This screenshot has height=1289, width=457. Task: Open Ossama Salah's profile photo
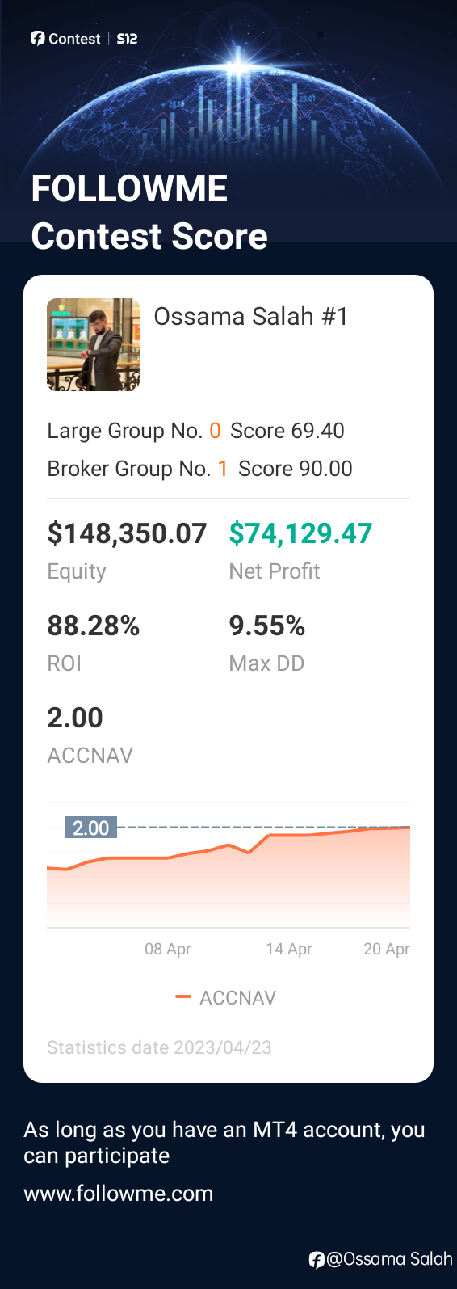pos(94,345)
